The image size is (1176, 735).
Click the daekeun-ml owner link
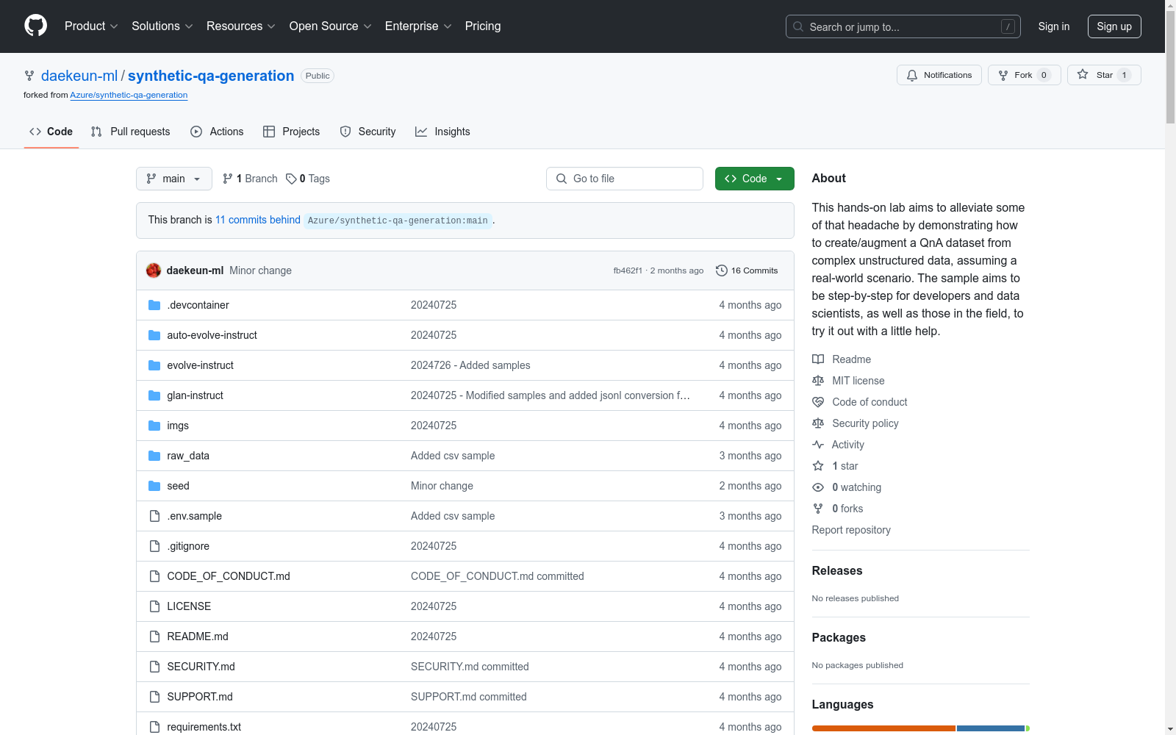[79, 76]
